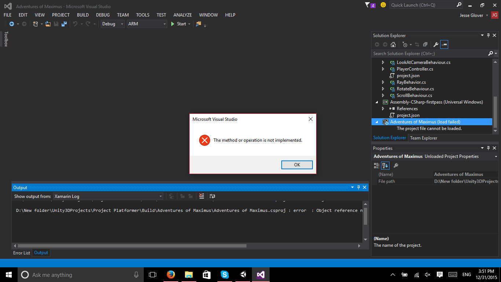Click the Undo toolbar icon
The width and height of the screenshot is (501, 282).
[x=75, y=24]
